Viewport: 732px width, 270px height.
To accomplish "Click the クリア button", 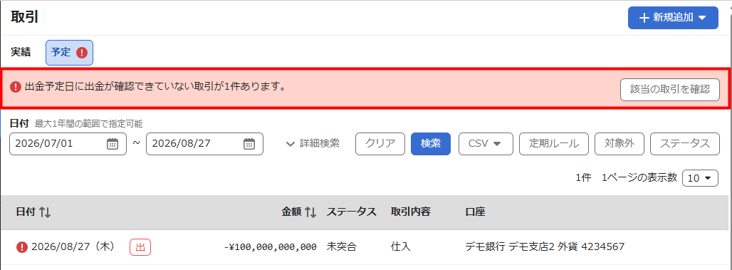I will pos(380,144).
